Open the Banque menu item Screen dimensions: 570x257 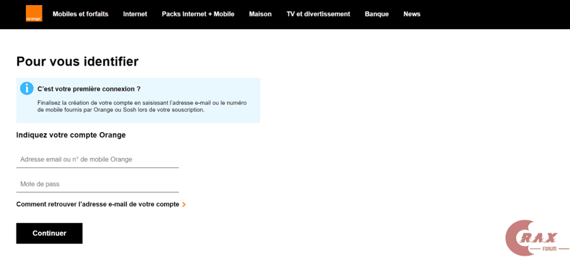pyautogui.click(x=377, y=14)
